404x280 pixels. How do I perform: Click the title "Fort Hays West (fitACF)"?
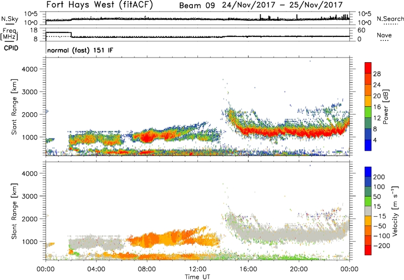coord(99,5)
